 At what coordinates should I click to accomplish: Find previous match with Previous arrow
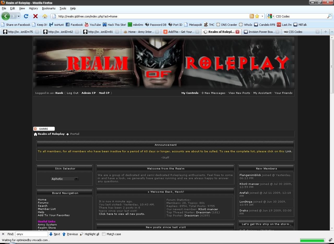click(70, 234)
